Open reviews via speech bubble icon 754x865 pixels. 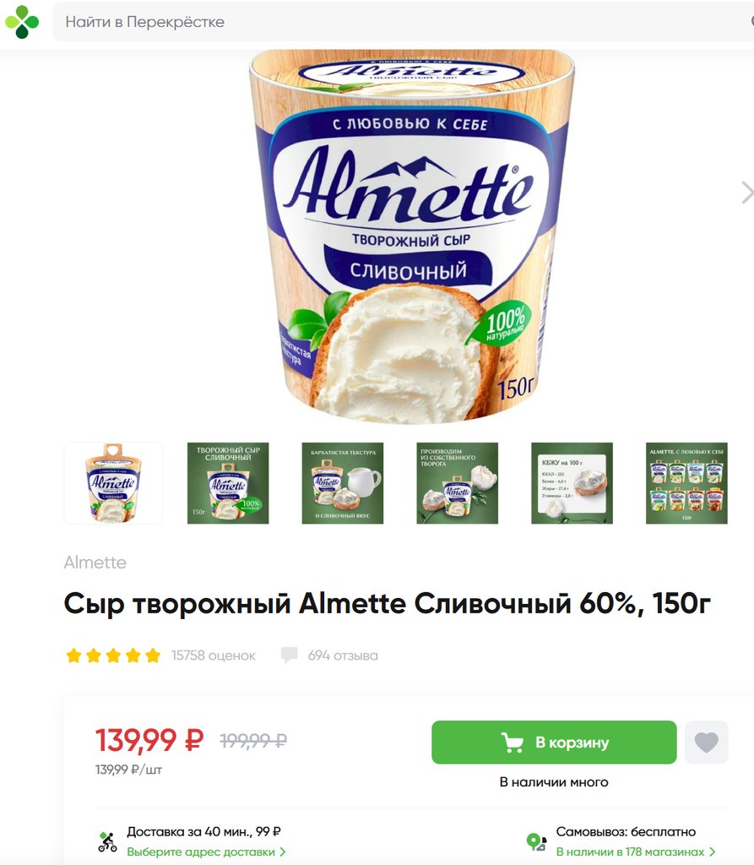point(289,656)
